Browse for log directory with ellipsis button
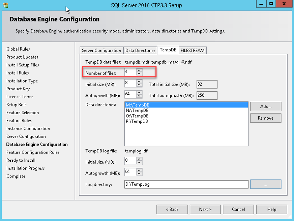Screen dimensions: 294x221 pyautogui.click(x=265, y=184)
